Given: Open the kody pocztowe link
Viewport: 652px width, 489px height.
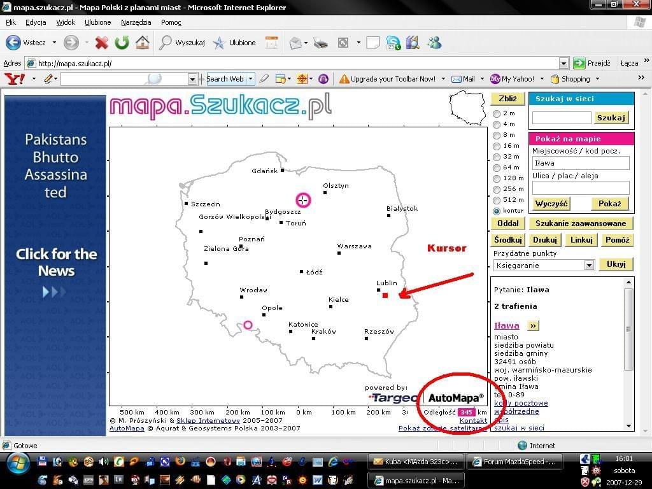Looking at the screenshot, I should pos(521,403).
